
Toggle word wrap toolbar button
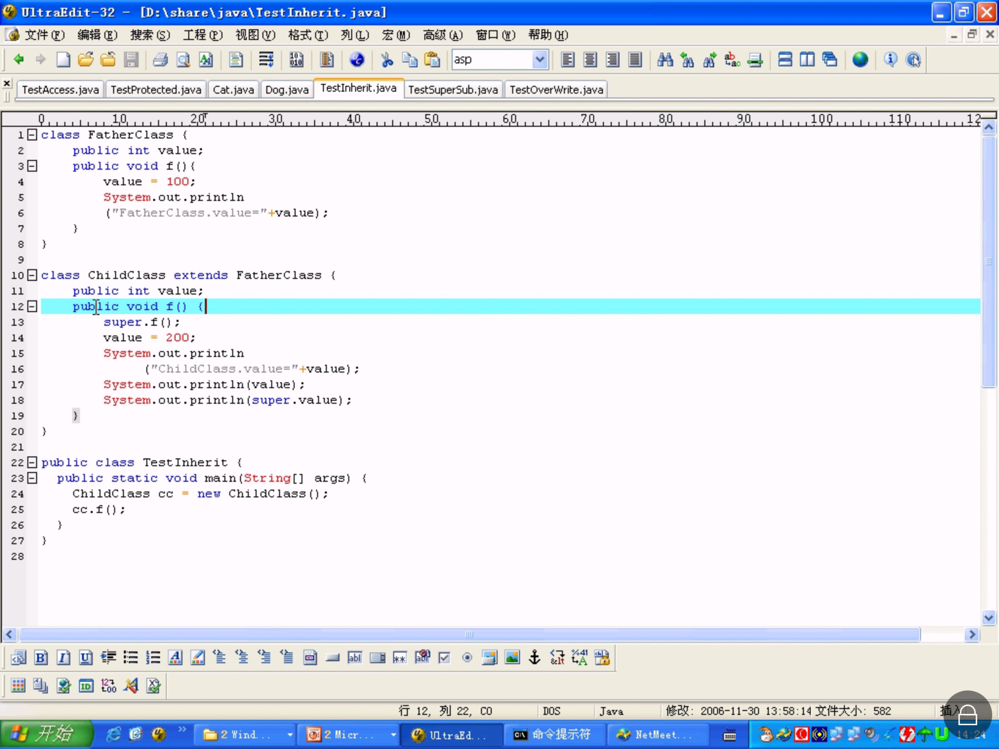tap(266, 59)
